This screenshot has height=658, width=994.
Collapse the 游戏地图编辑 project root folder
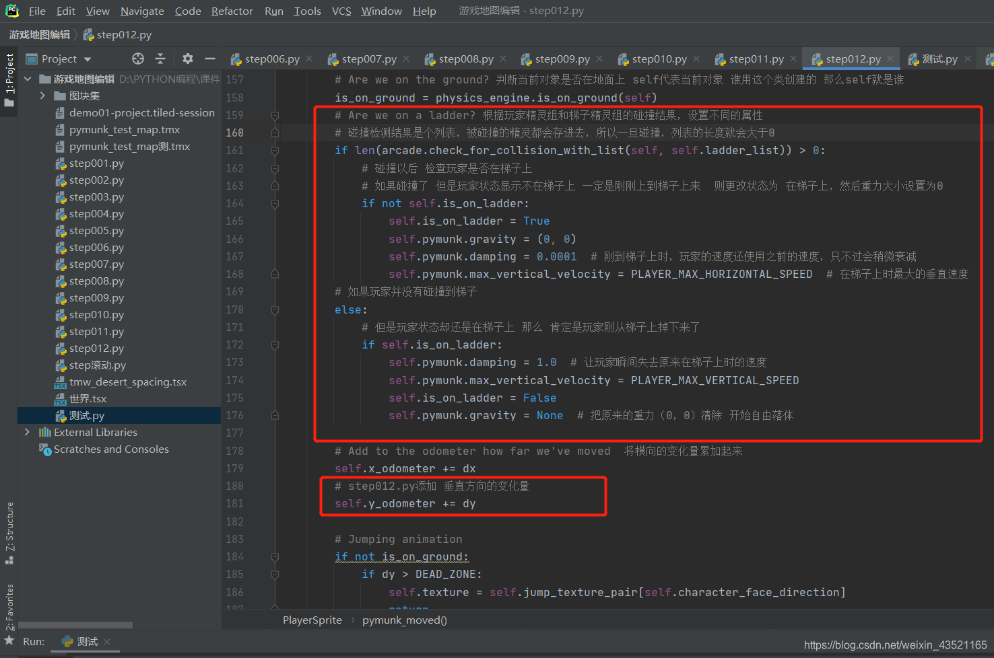click(x=28, y=79)
